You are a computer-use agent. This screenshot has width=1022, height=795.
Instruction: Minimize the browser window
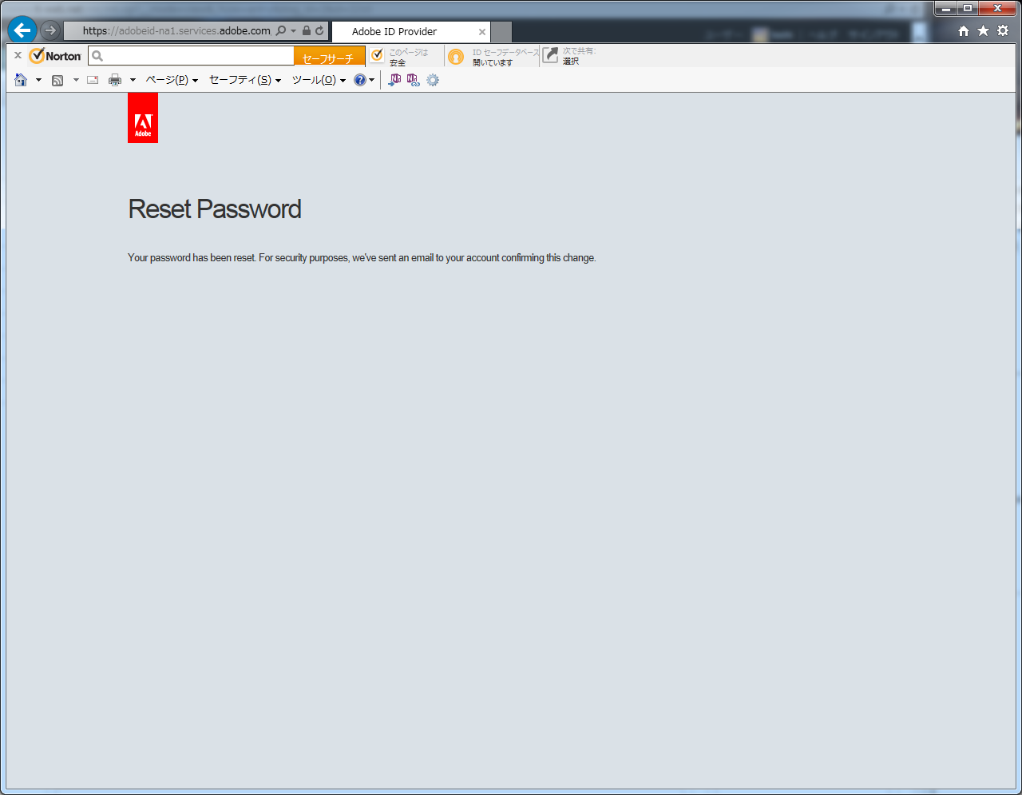946,8
